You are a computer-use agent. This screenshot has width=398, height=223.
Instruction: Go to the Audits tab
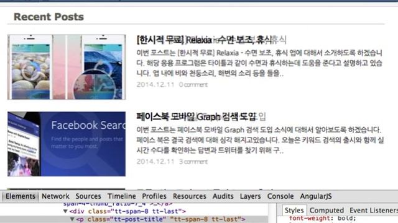(x=223, y=196)
